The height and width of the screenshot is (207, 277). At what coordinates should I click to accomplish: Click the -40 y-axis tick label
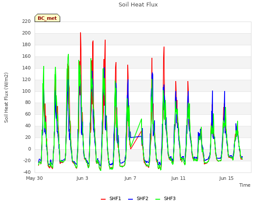pyautogui.click(x=27, y=172)
